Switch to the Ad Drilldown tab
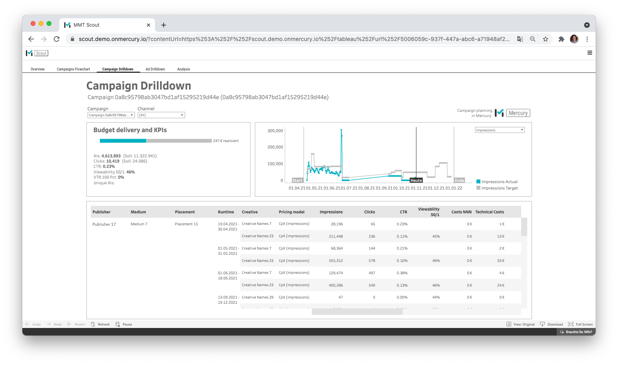618x365 pixels. (x=155, y=69)
